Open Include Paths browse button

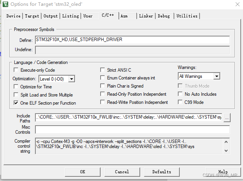tap(227, 117)
